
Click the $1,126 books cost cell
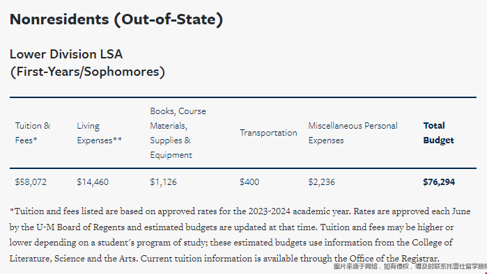click(x=163, y=182)
